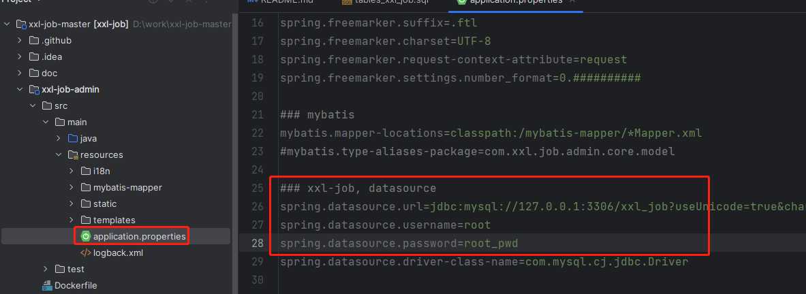The height and width of the screenshot is (294, 806).
Task: Expand the mybatis-mapper folder arrow
Action: point(72,187)
